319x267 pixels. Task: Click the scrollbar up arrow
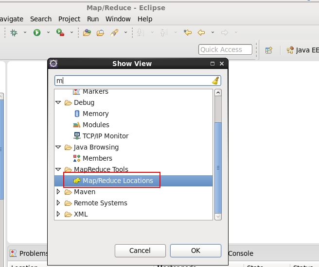tap(218, 93)
